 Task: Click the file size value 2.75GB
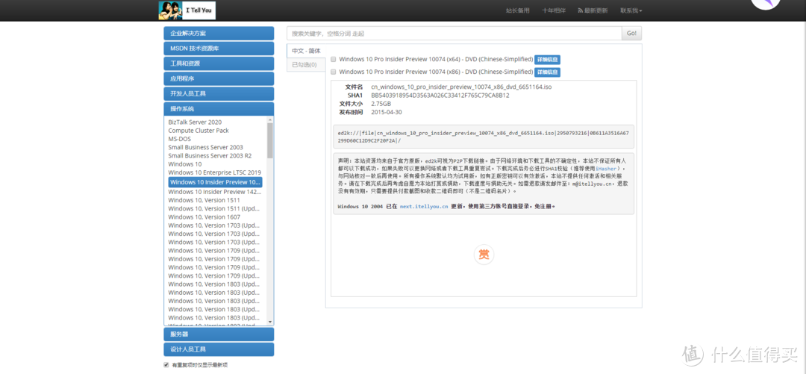coord(381,104)
